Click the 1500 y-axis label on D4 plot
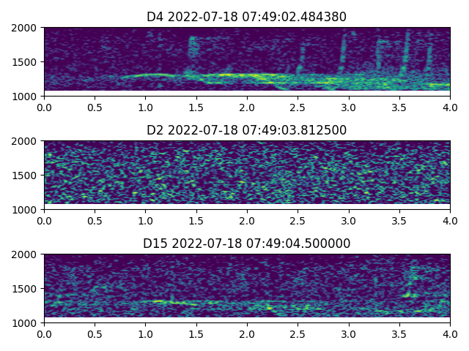Screen dimensions: 469x351 point(26,62)
